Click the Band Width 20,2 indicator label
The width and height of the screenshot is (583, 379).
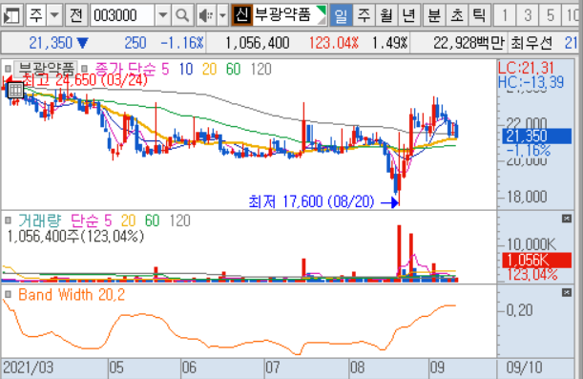click(x=72, y=295)
